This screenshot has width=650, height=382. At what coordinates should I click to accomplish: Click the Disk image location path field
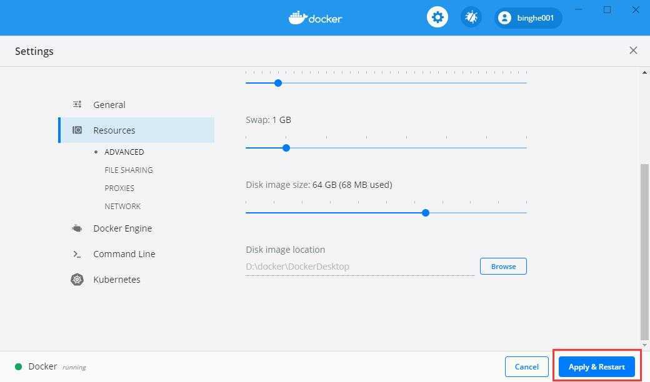pos(360,267)
